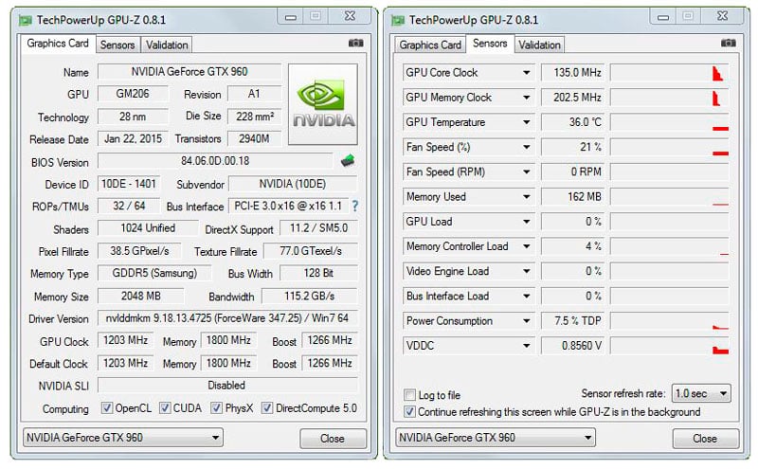
Task: Click the 36.0 °C temperature value
Action: [572, 122]
